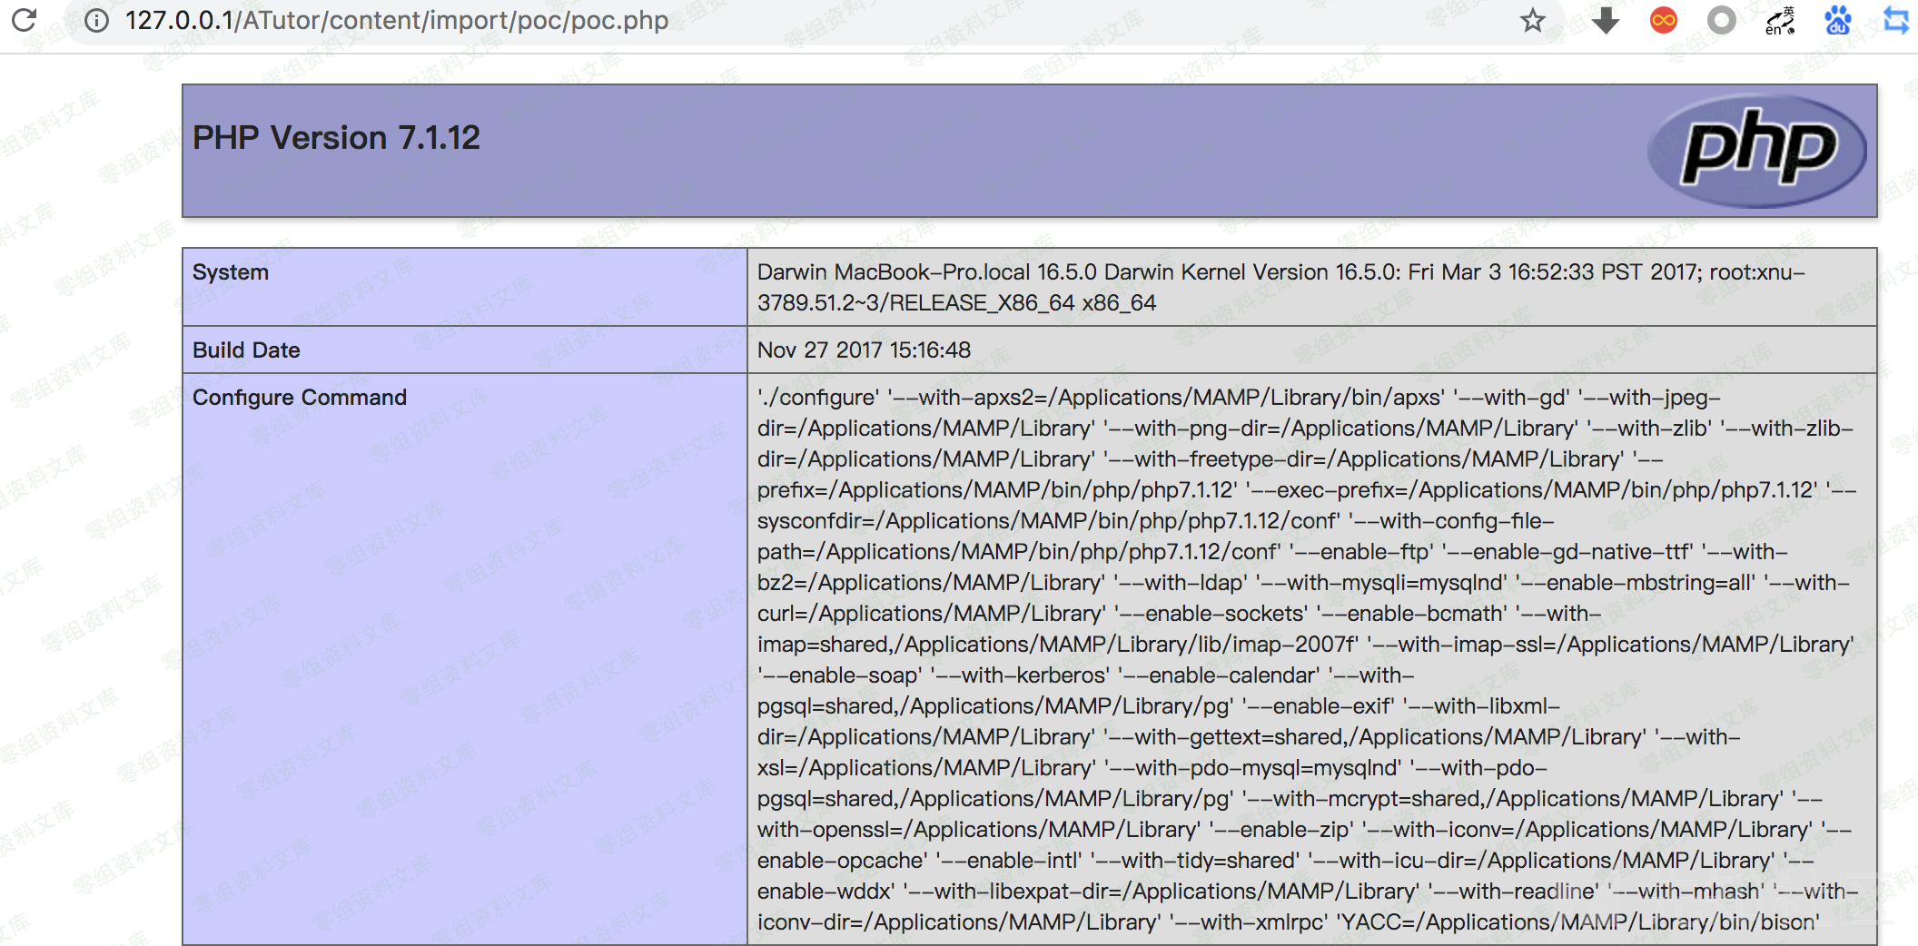Open site information icon beside the URL
The width and height of the screenshot is (1918, 946).
click(96, 20)
